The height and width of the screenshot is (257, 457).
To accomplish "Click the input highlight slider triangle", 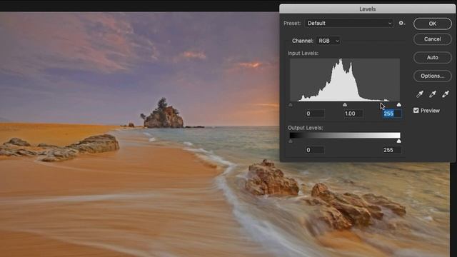I will click(x=398, y=104).
